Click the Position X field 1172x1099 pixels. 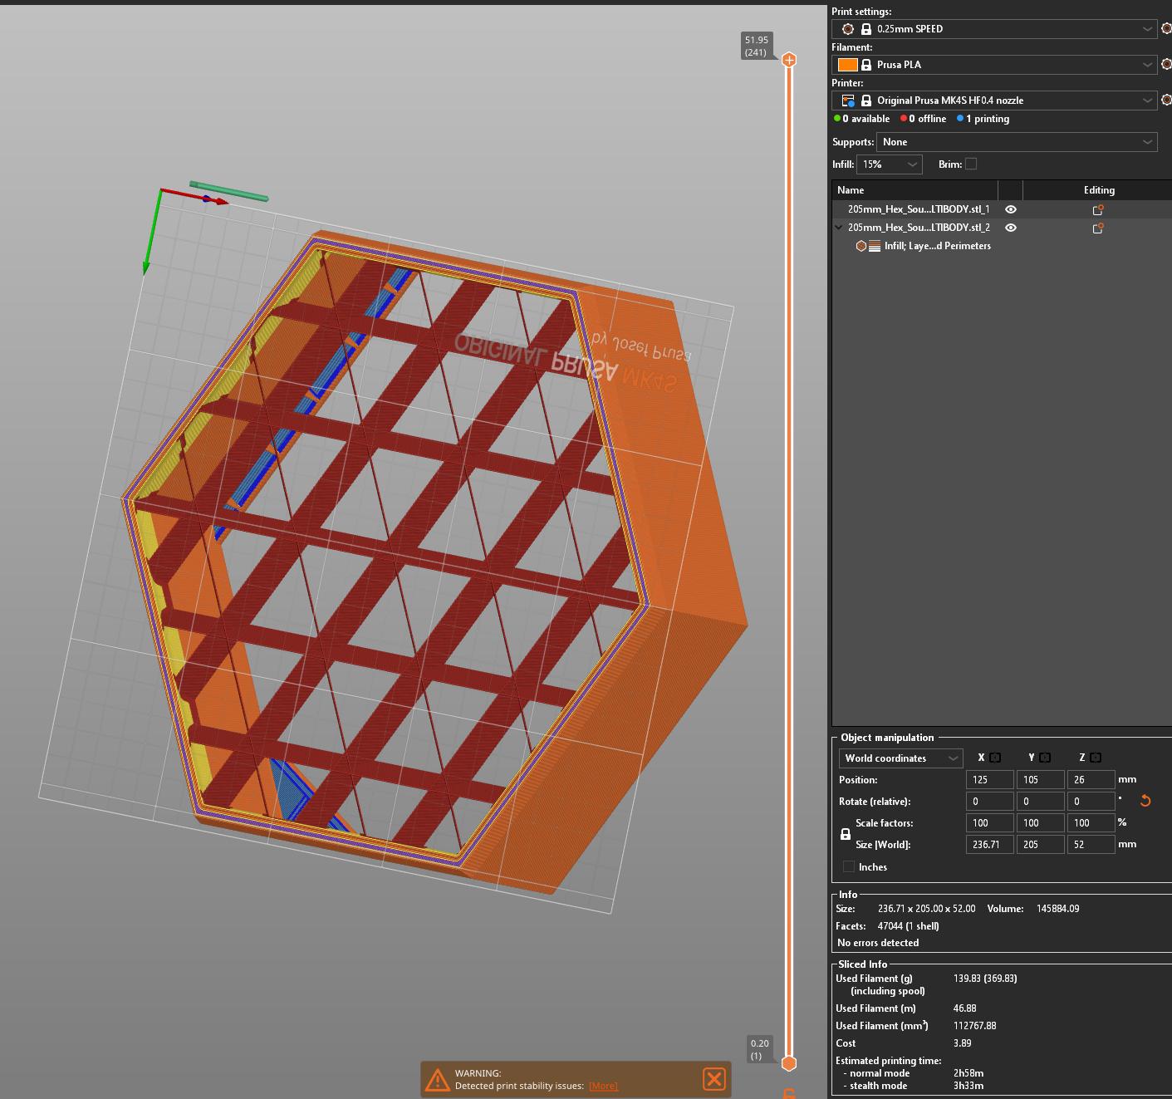pos(989,780)
